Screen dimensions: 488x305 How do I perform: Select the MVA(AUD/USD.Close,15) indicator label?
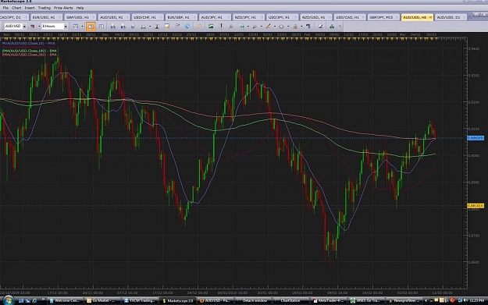pyautogui.click(x=29, y=43)
